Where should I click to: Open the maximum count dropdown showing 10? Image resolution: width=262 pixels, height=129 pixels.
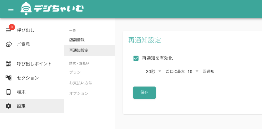pos(194,72)
